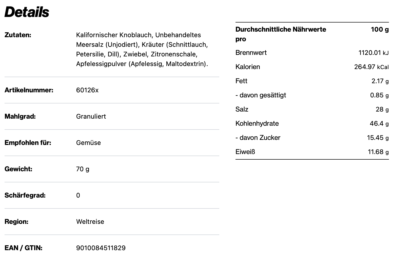Select the article number 60126x
This screenshot has width=393, height=257.
(x=87, y=90)
